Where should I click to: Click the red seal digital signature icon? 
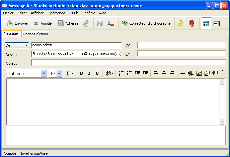coord(191,23)
